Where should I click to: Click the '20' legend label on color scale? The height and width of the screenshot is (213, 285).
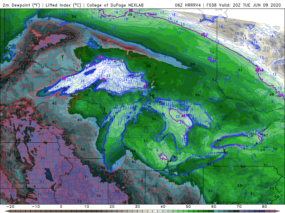pyautogui.click(x=112, y=207)
